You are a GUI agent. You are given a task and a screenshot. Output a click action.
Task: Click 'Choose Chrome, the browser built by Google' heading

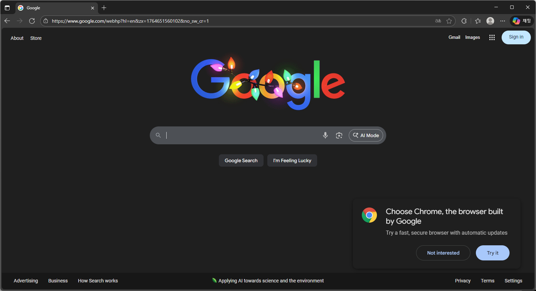pos(444,216)
